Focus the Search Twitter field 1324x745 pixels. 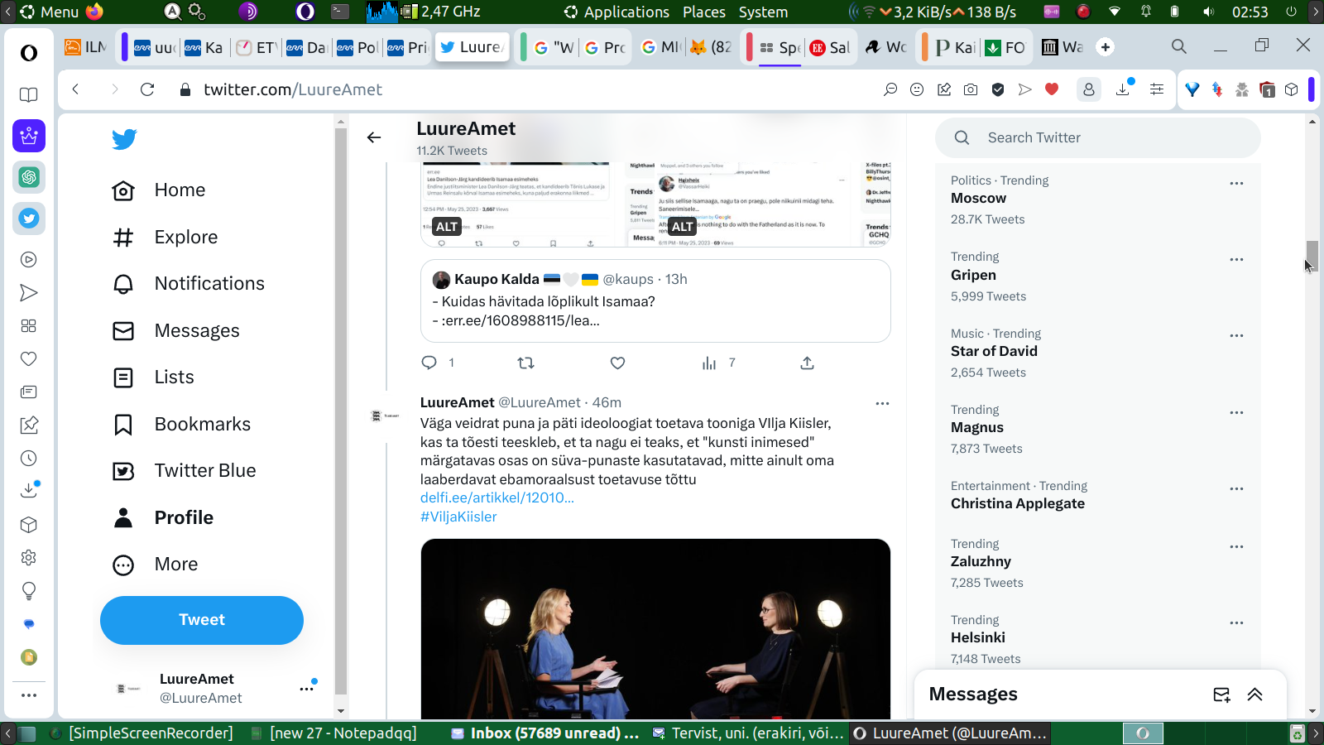pos(1098,137)
